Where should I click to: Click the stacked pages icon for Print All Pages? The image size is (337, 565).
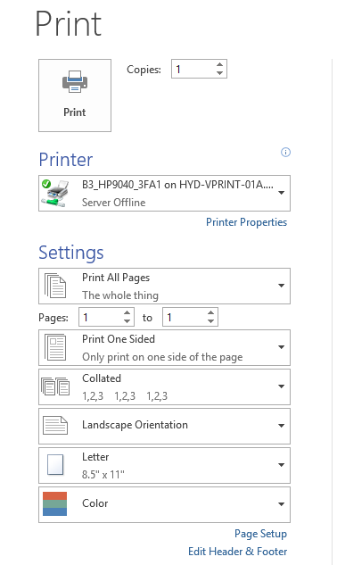tap(55, 286)
